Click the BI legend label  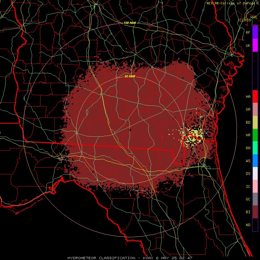[248, 212]
